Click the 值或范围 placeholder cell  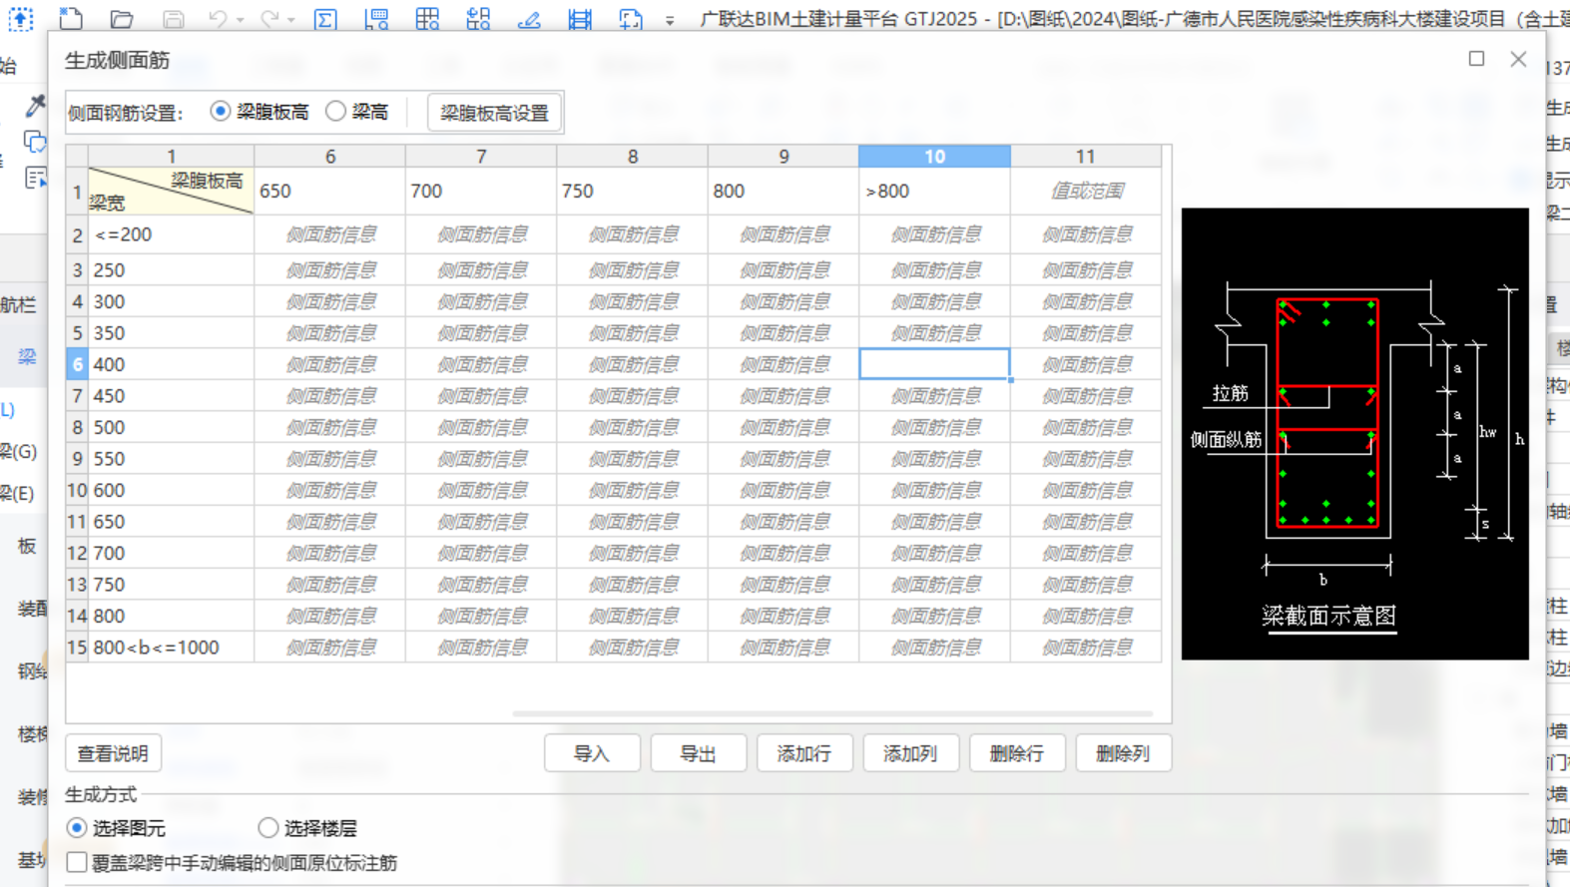coord(1086,191)
